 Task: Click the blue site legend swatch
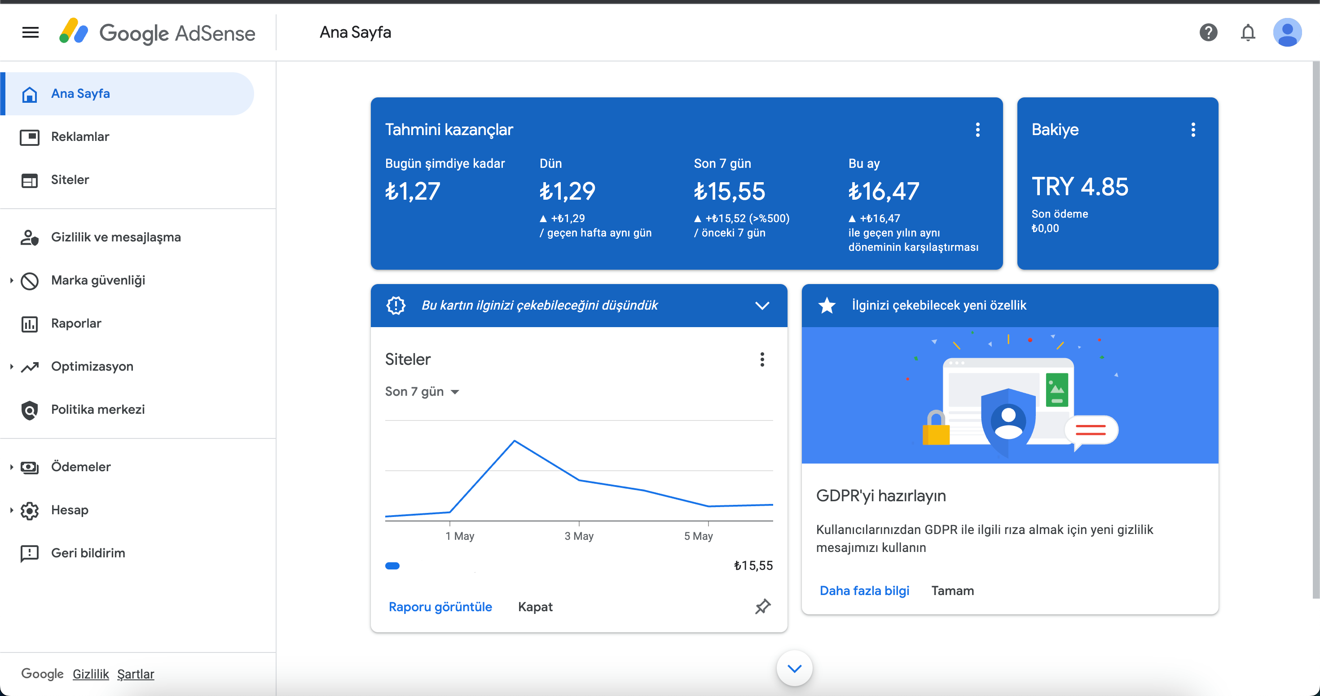pyautogui.click(x=392, y=566)
